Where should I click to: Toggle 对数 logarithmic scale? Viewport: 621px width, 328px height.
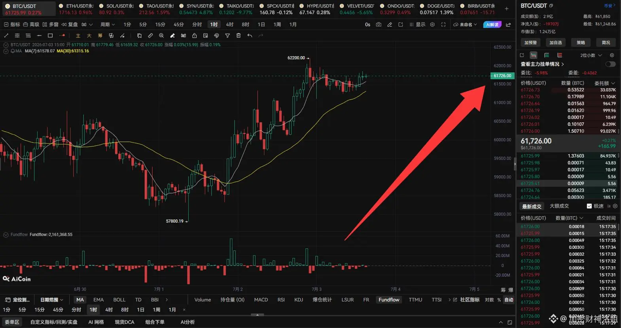click(489, 300)
